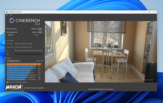Click the MP Ratio value 7.14 x
163x103 pixels.
36,35
